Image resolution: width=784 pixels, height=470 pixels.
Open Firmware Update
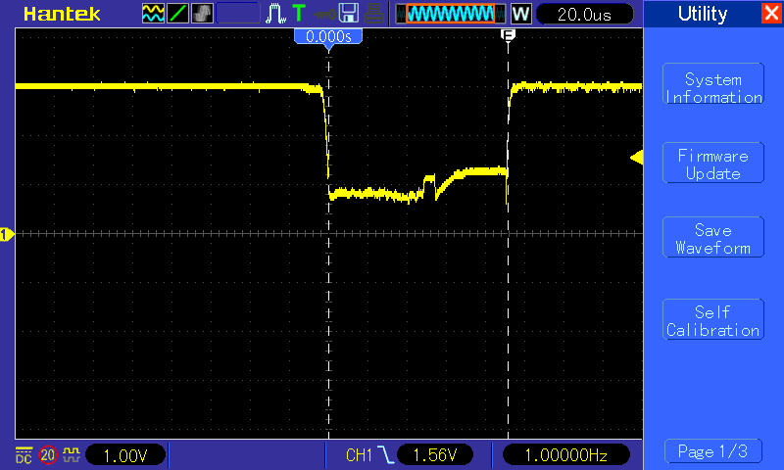coord(713,163)
